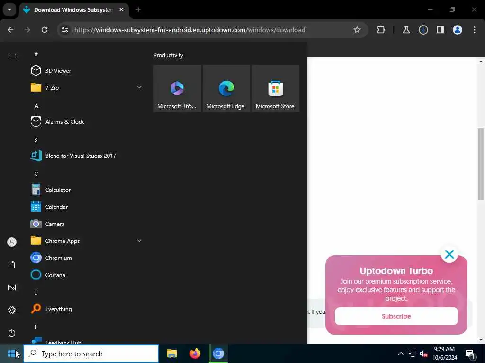Image resolution: width=485 pixels, height=363 pixels.
Task: Click the '#' letter group header
Action: pyautogui.click(x=36, y=54)
